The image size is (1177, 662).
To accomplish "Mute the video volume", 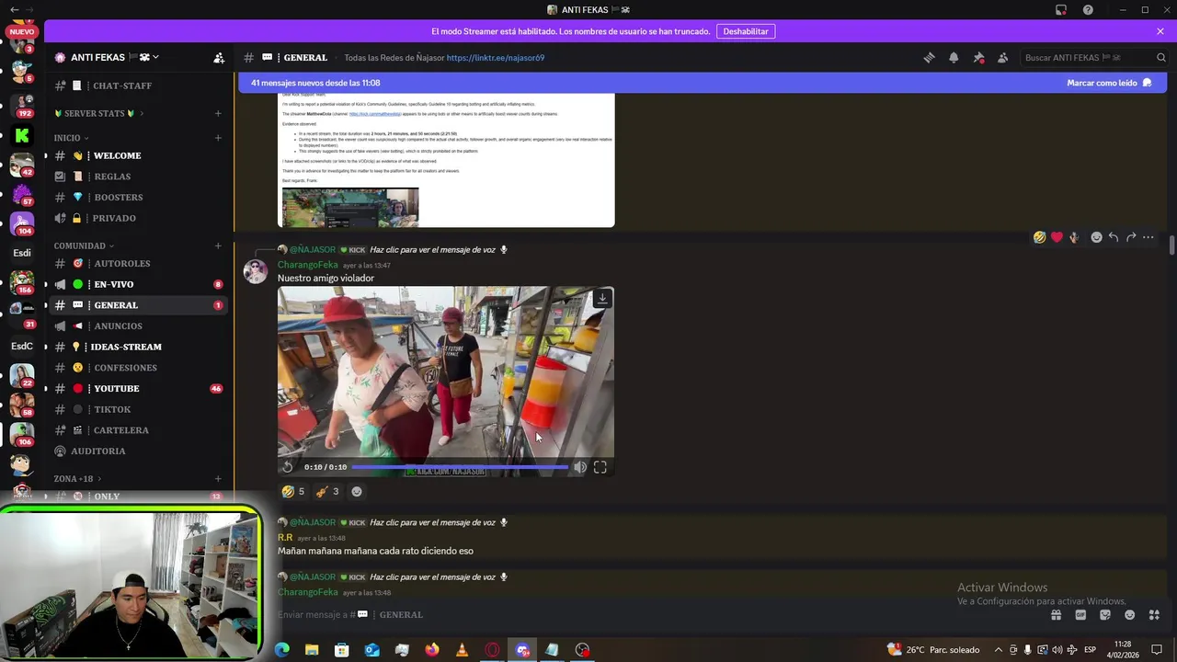I will pos(580,467).
